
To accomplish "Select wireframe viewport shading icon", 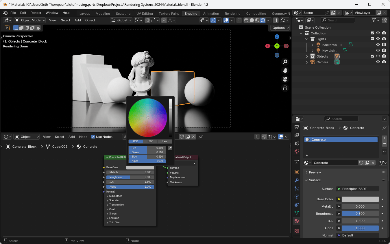I will [246, 20].
